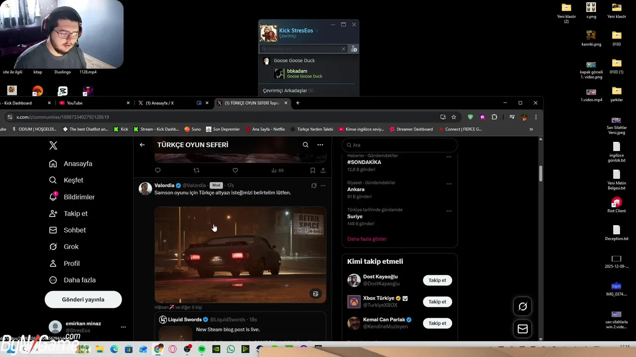This screenshot has width=636, height=357.
Task: Open floating Grok button at bottom right
Action: (x=523, y=306)
